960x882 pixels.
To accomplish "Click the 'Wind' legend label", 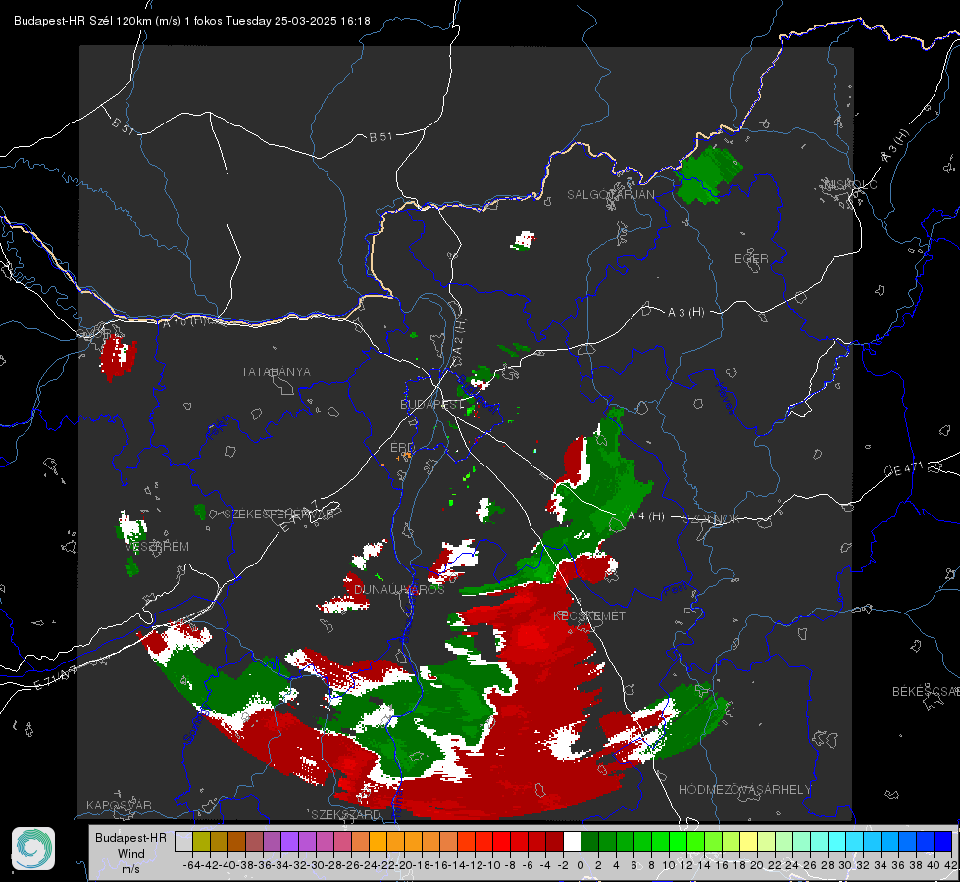I will (x=131, y=854).
